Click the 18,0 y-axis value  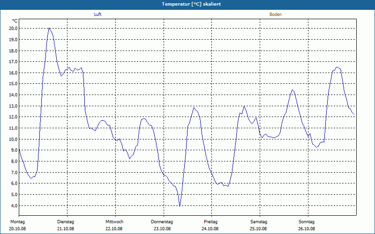pyautogui.click(x=14, y=51)
